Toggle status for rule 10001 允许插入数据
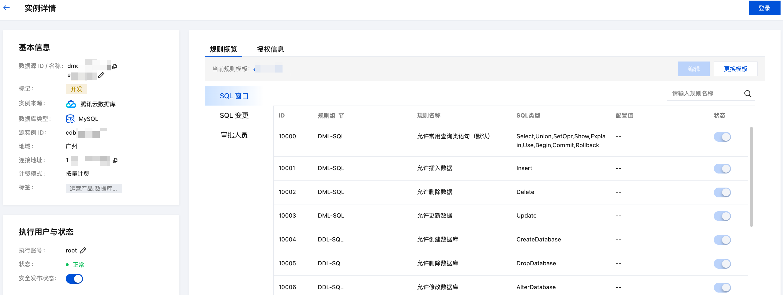Viewport: 783px width, 295px height. click(x=722, y=169)
